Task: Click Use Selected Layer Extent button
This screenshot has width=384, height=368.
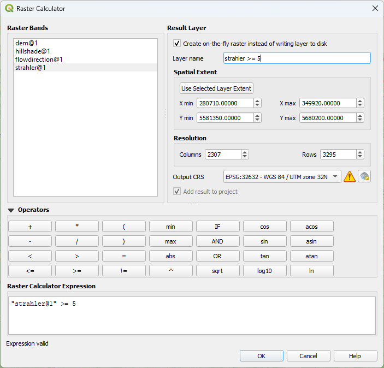Action: click(216, 88)
